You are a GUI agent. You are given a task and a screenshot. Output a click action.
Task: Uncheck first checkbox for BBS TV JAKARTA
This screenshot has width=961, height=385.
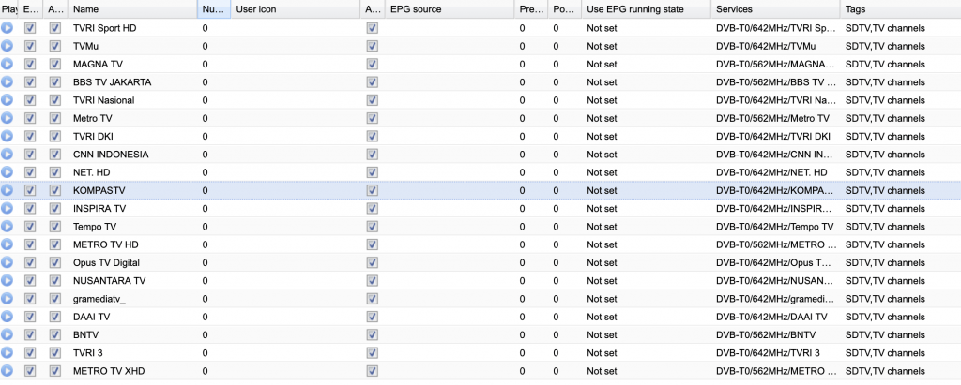(30, 82)
